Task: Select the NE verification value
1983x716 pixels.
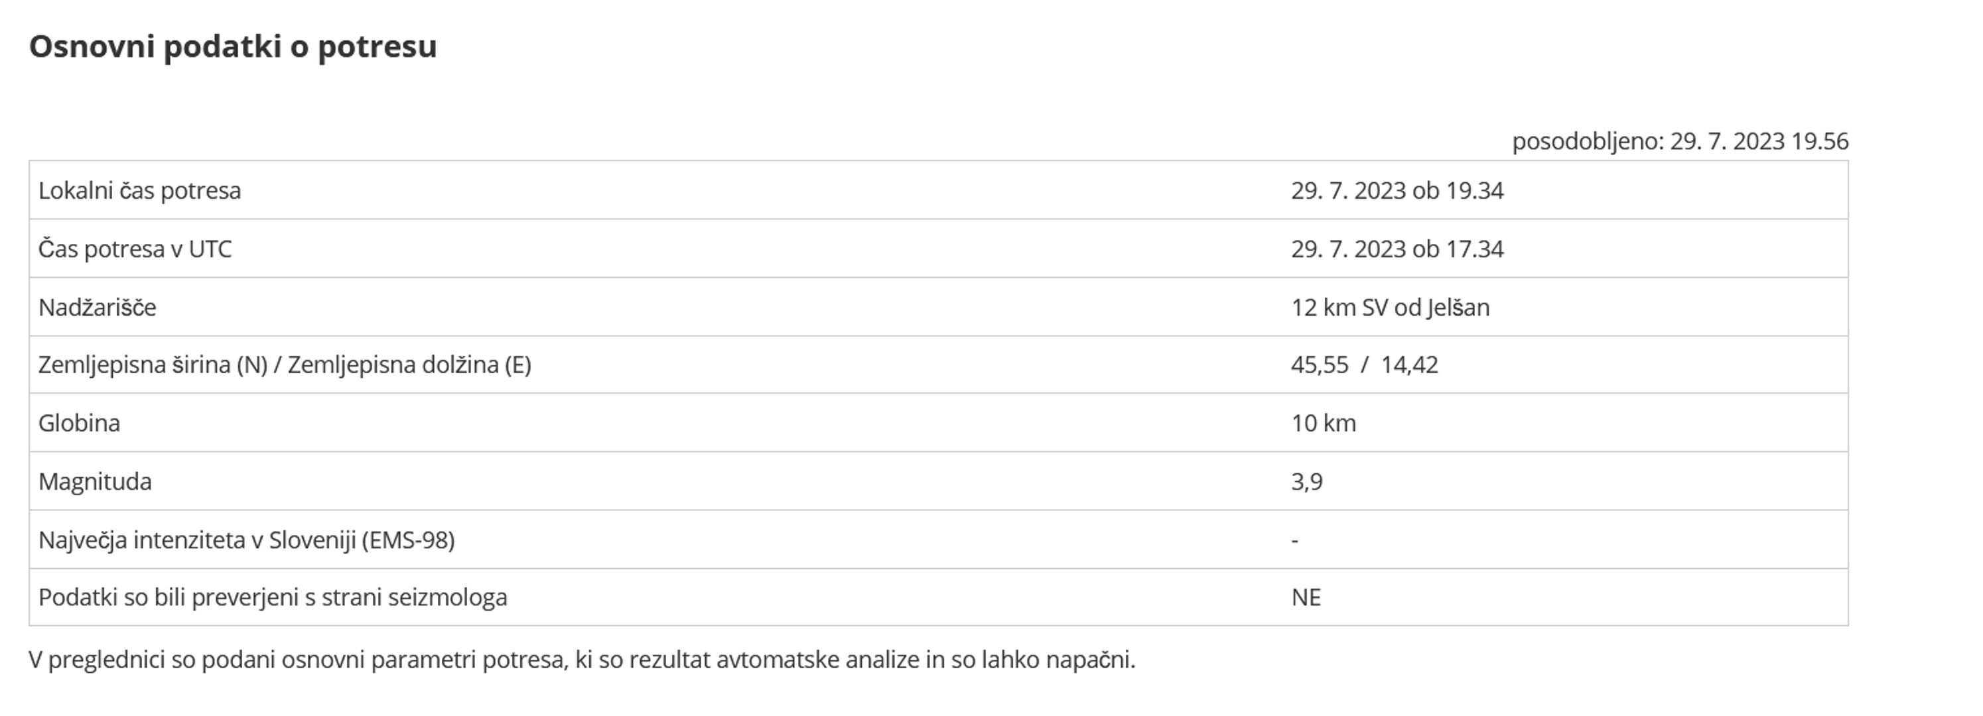Action: [x=1306, y=597]
